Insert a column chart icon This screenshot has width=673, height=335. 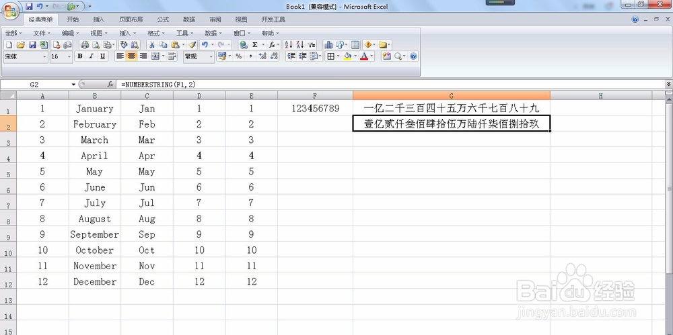coord(328,44)
